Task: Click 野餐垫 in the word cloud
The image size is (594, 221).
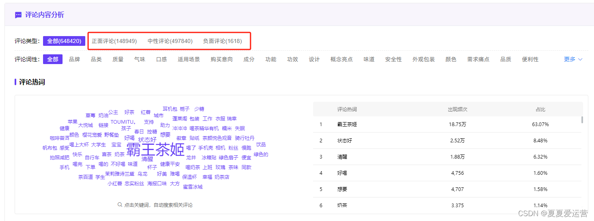Action: (112, 135)
